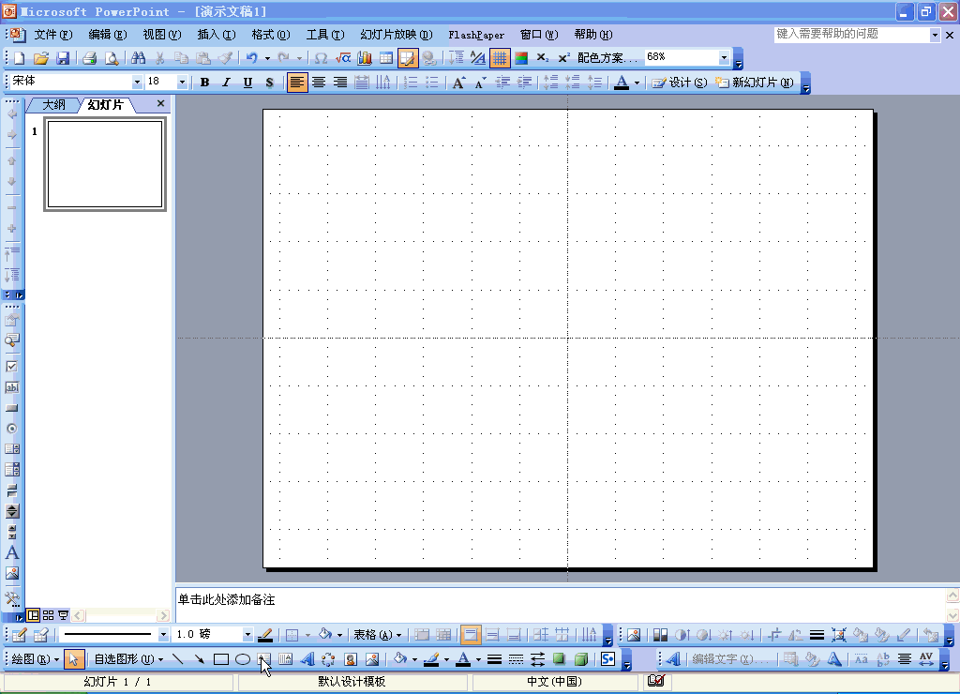The width and height of the screenshot is (960, 694).
Task: Expand the undo history dropdown arrow
Action: point(267,59)
